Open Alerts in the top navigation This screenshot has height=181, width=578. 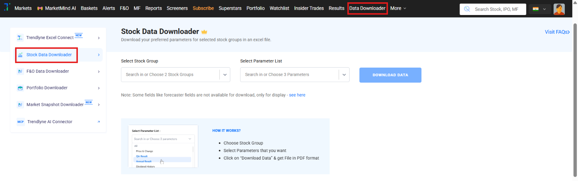point(109,8)
